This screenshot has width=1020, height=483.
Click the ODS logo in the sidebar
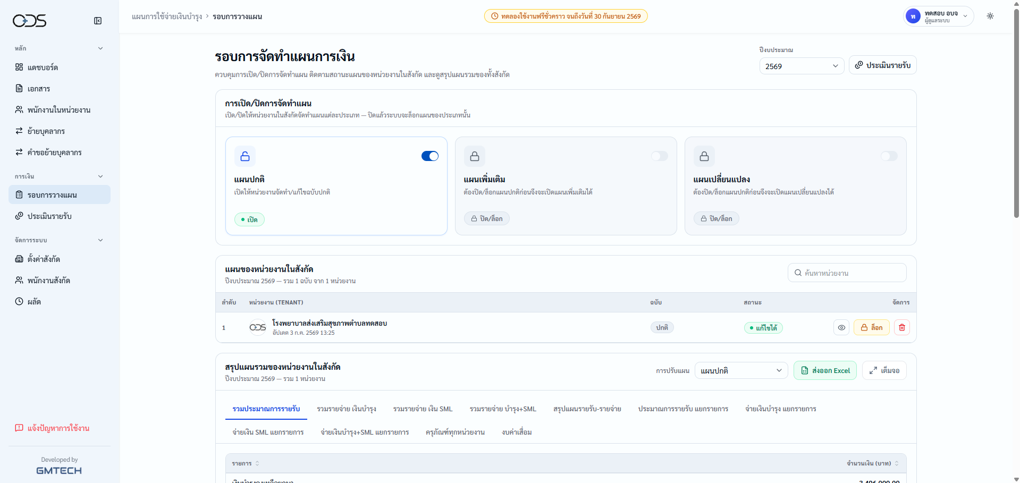point(30,21)
